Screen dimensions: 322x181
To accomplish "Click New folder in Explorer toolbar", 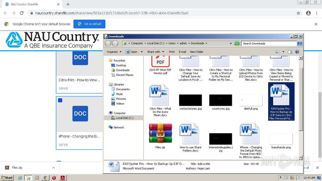I will [x=197, y=52].
